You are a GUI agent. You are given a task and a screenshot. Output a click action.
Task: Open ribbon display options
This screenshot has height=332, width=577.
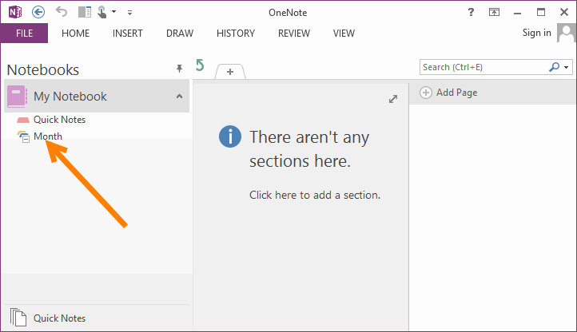pyautogui.click(x=494, y=12)
